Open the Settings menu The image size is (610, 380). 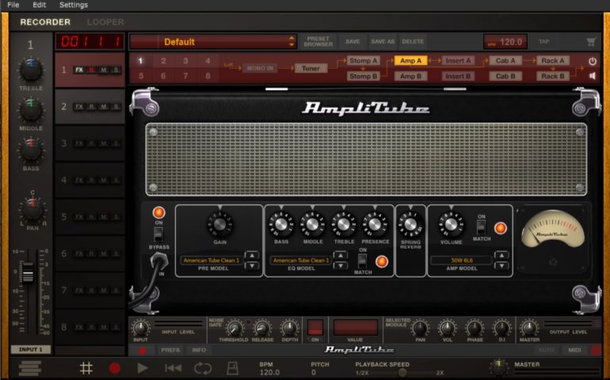pyautogui.click(x=74, y=5)
